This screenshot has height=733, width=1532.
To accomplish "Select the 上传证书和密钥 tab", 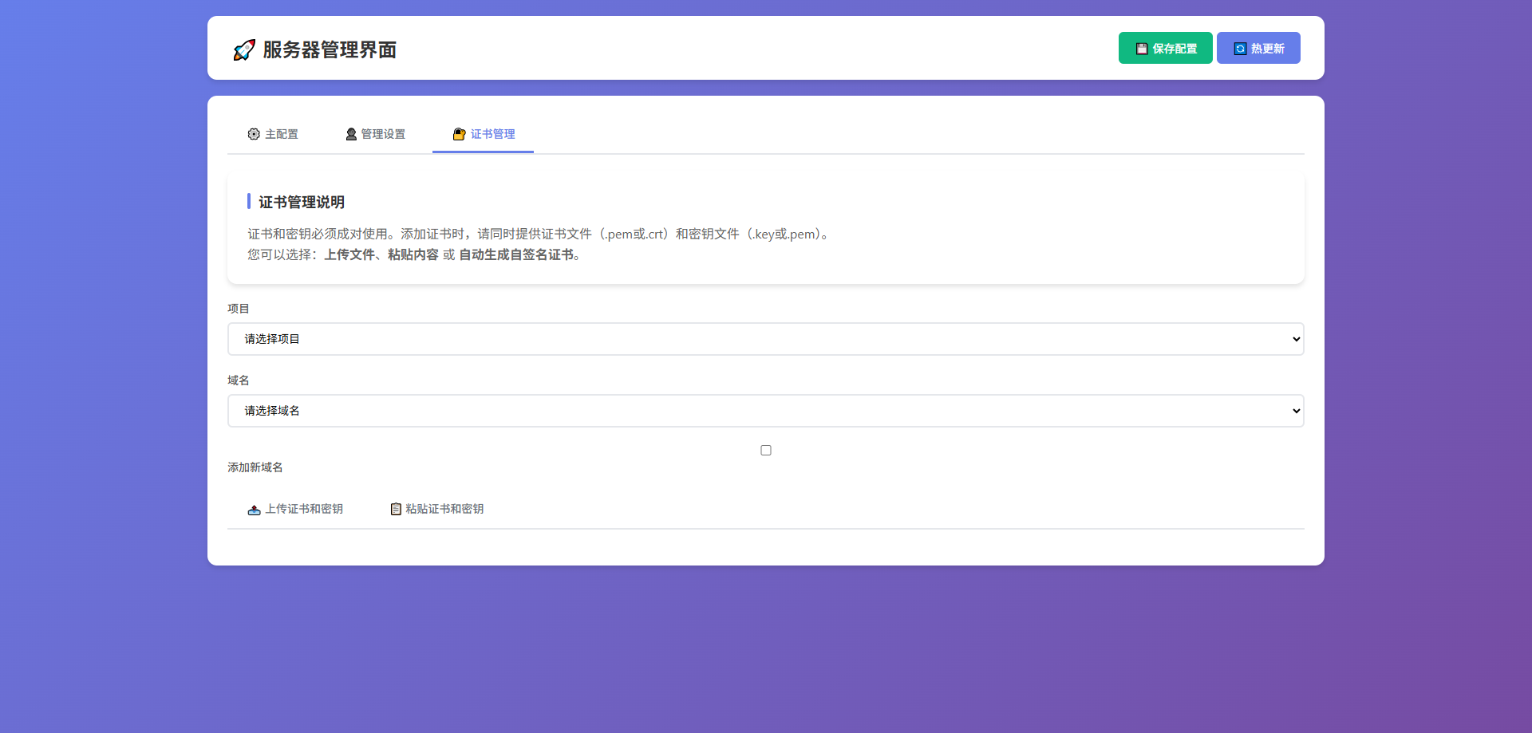I will point(296,509).
